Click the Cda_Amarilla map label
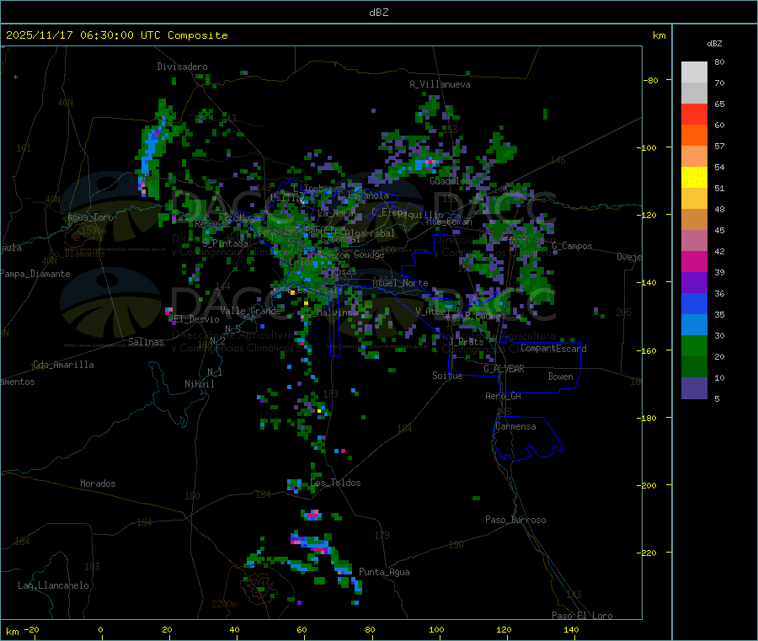Viewport: 758px width, 641px height. (63, 365)
